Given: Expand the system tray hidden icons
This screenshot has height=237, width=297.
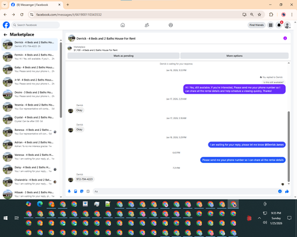Looking at the screenshot, I should (x=259, y=218).
